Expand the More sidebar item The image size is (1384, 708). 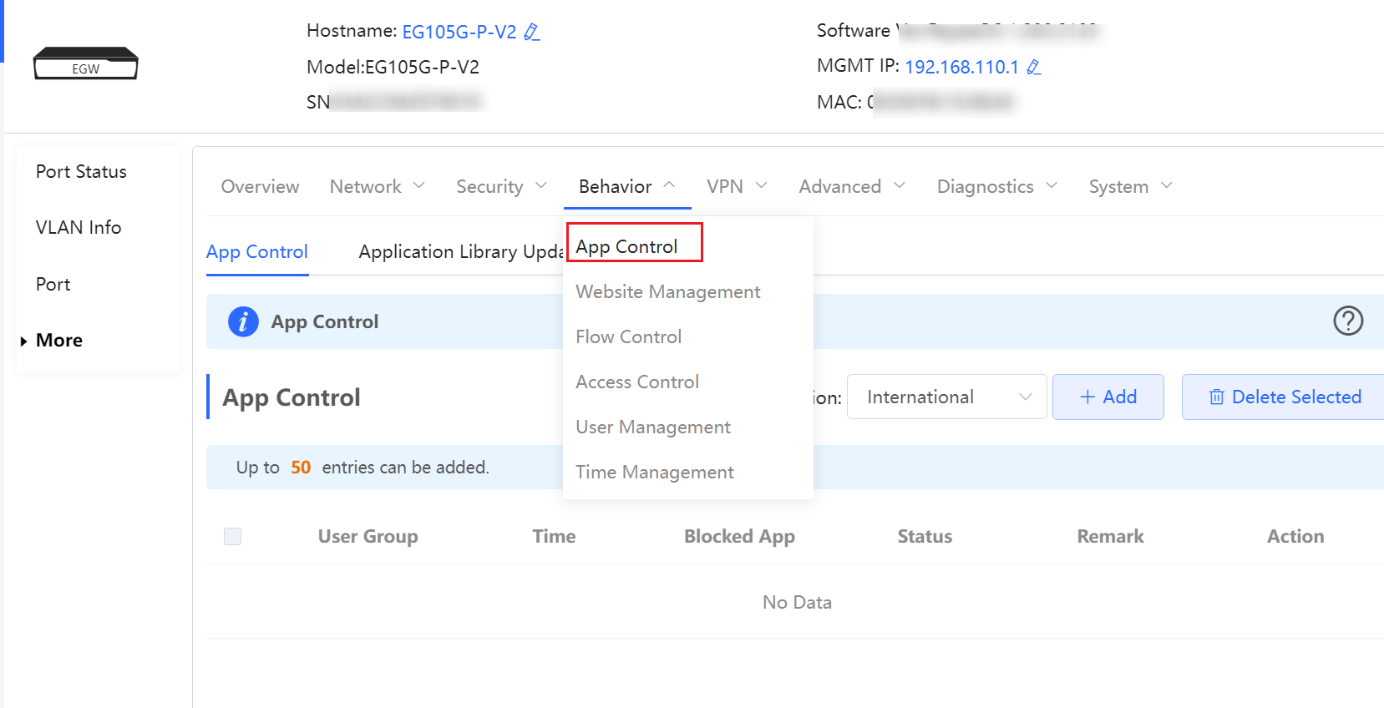58,341
